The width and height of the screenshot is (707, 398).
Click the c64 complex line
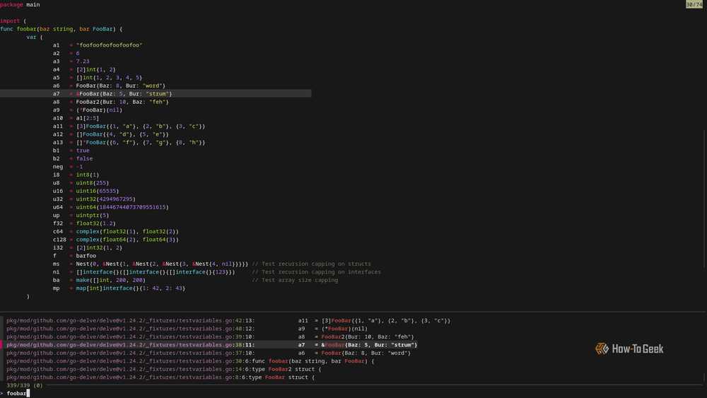pos(116,232)
